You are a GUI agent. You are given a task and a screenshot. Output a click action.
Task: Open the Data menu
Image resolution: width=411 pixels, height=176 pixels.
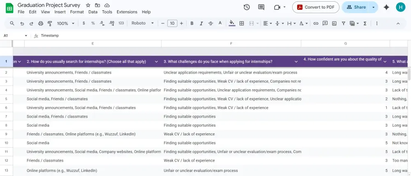point(93,12)
